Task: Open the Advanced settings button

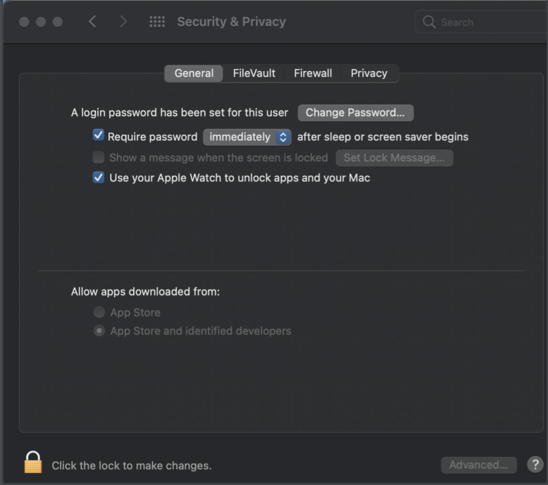Action: point(478,465)
